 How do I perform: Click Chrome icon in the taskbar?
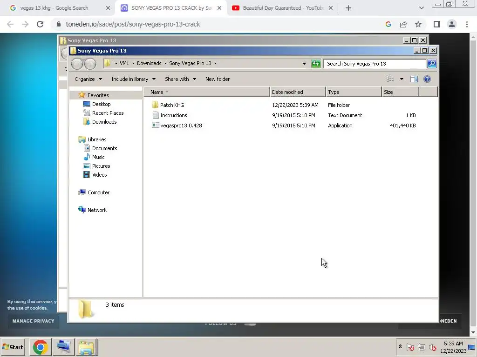(x=41, y=347)
